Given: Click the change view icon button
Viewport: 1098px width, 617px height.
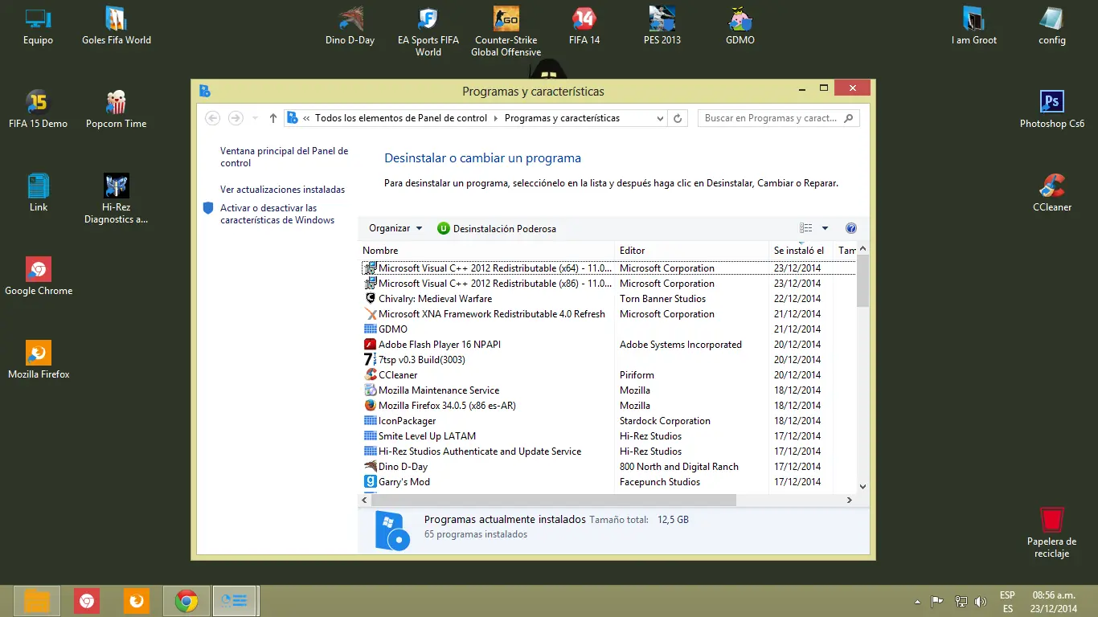Looking at the screenshot, I should (806, 228).
